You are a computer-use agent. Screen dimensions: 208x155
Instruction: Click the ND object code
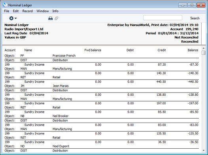click(23, 146)
